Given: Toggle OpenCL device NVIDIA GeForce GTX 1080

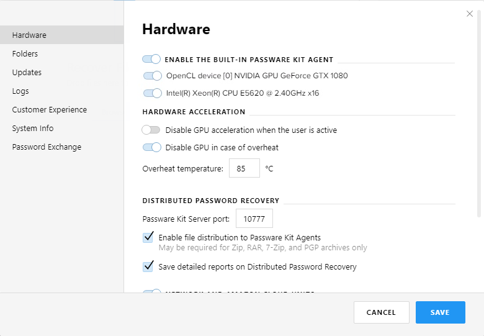Looking at the screenshot, I should pos(152,76).
